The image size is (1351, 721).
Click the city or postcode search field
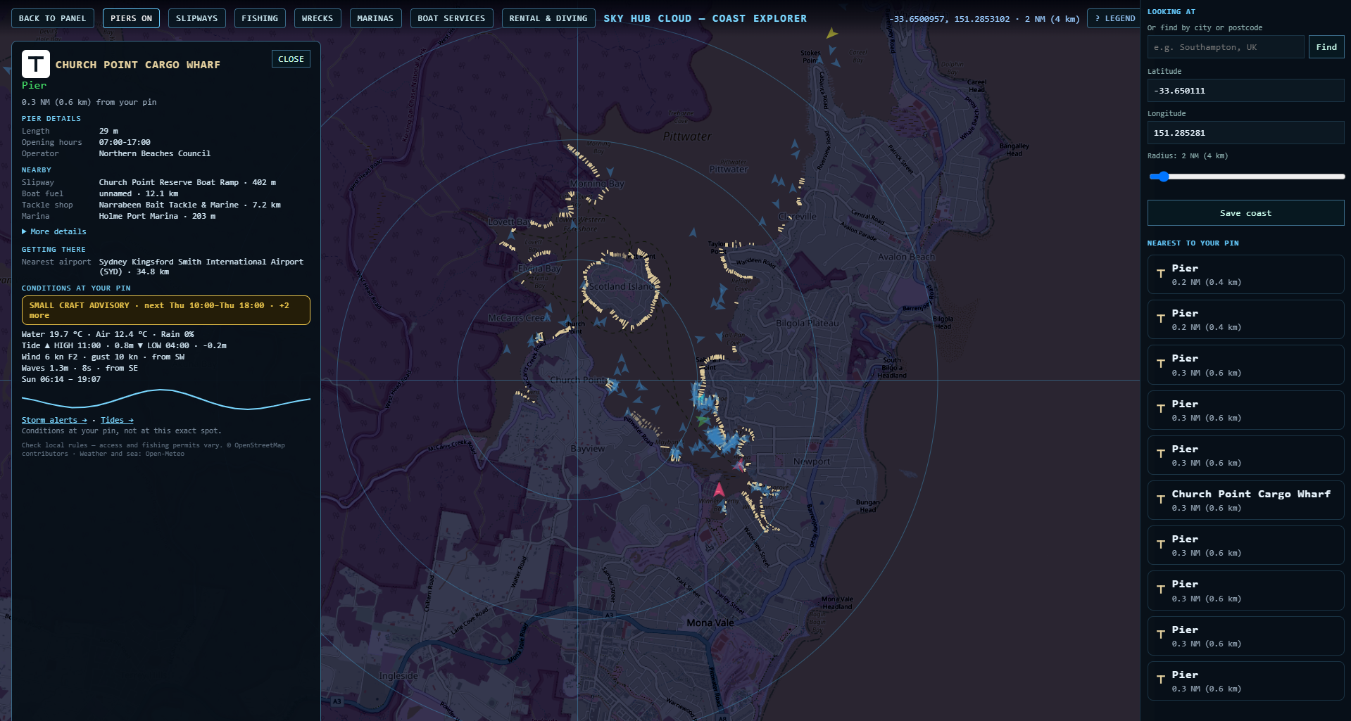[x=1226, y=47]
